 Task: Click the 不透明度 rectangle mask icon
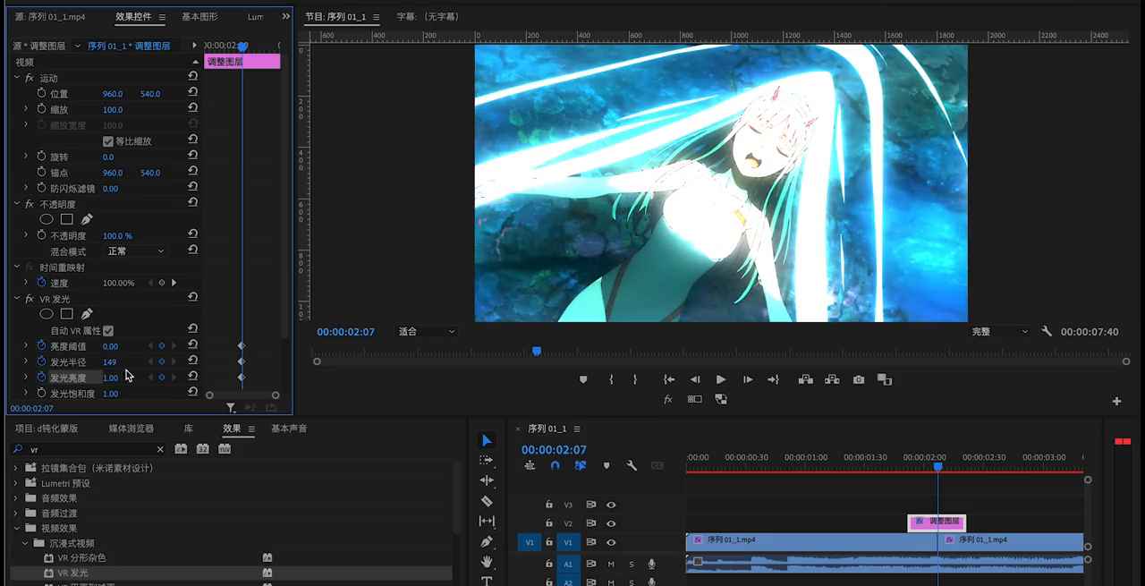click(x=67, y=219)
